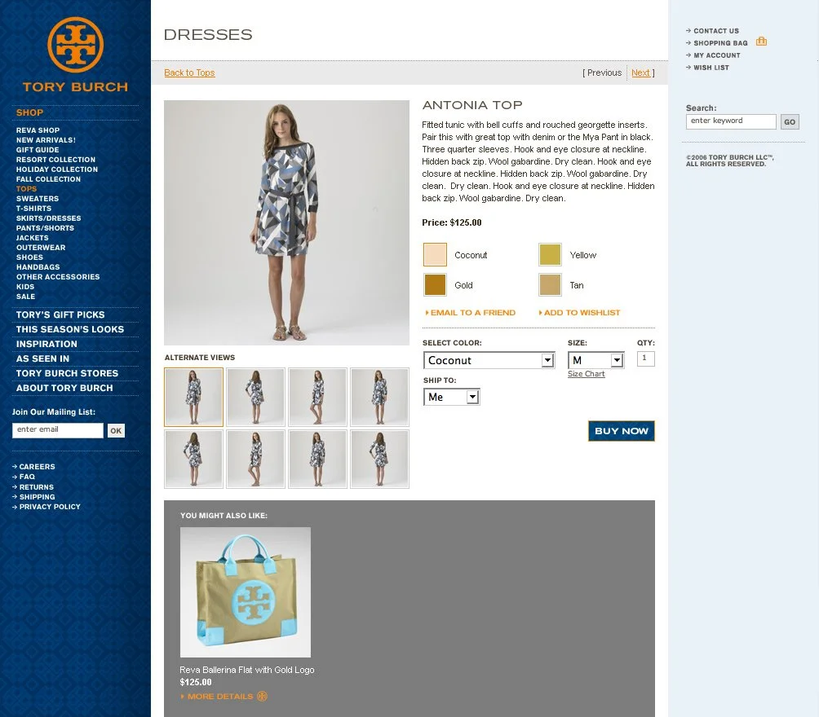Click the quantity input field
819x717 pixels.
pos(645,358)
